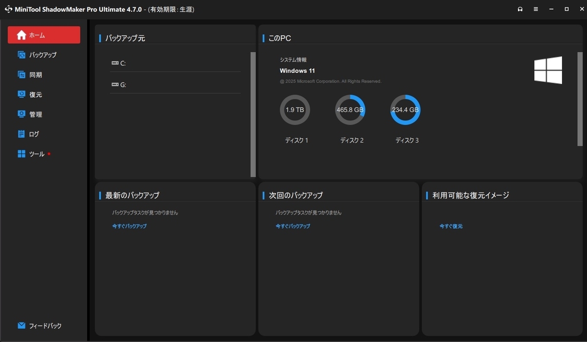Minimize the ShadowMaker window
Image resolution: width=587 pixels, height=342 pixels.
point(551,9)
